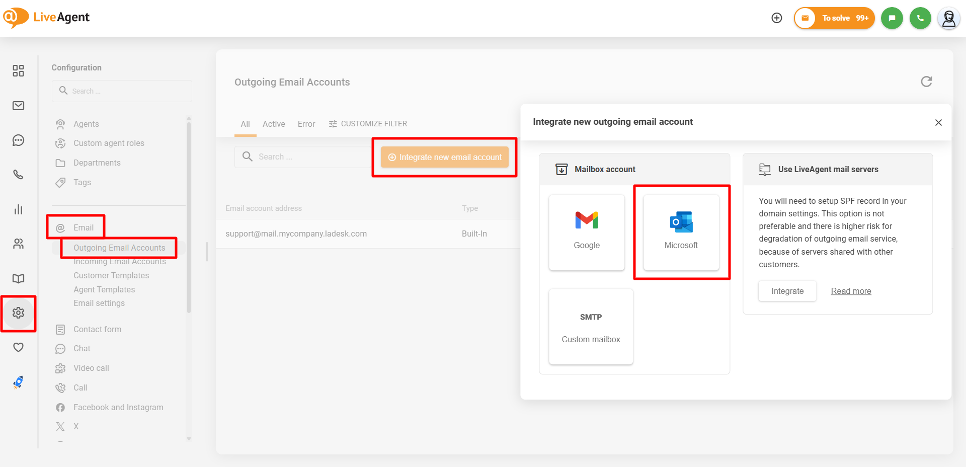966x467 pixels.
Task: Open Incoming Email Accounts in the menu
Action: (120, 262)
